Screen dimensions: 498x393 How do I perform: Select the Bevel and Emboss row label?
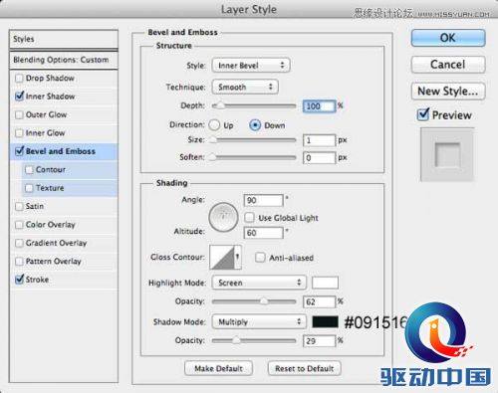pos(61,151)
